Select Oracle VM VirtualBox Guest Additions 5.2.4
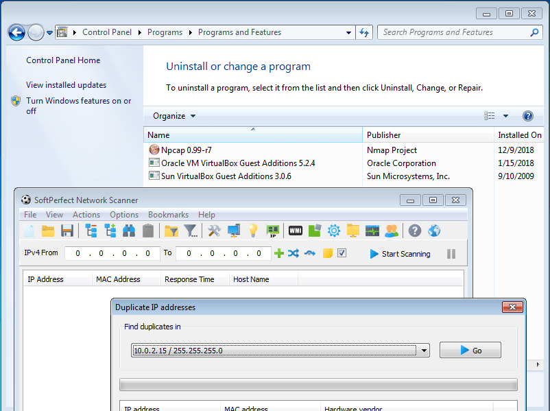This screenshot has width=550, height=411. (x=344, y=163)
